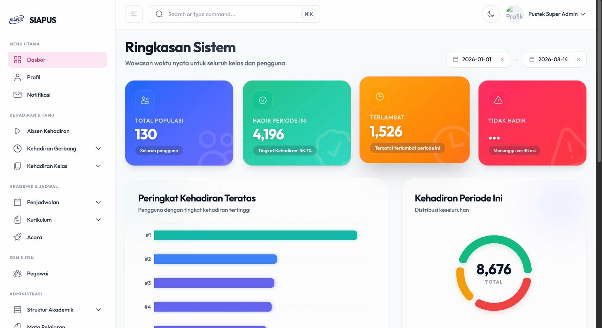This screenshot has height=328, width=602.
Task: Click the users icon on Total Populasi card
Action: click(x=145, y=100)
